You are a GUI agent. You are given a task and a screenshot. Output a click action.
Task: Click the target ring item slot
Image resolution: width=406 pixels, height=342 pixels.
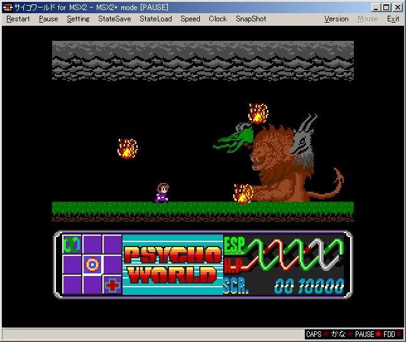92,265
